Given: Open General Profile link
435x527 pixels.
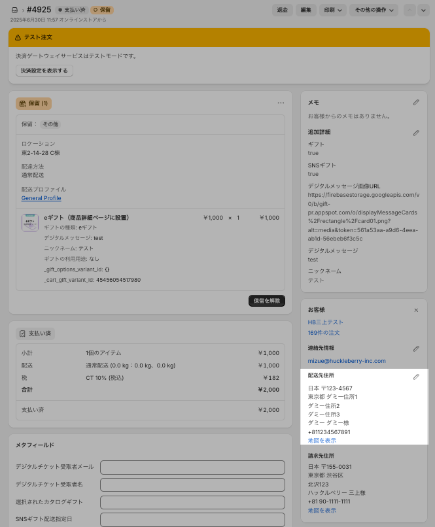Looking at the screenshot, I should [x=41, y=198].
